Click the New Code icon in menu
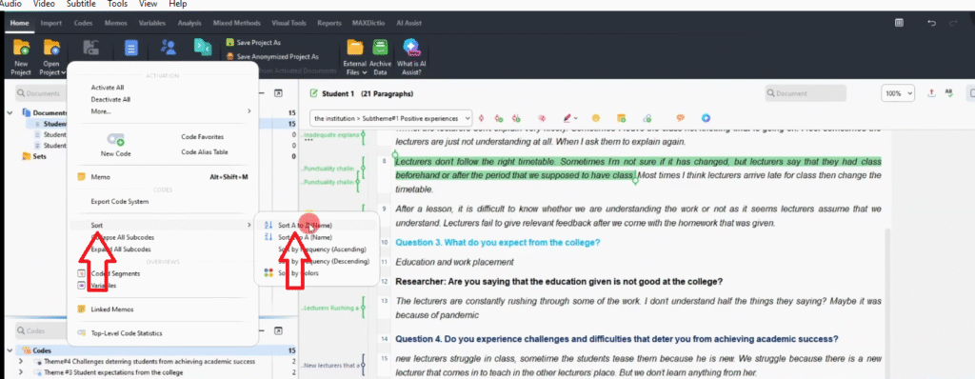 tap(115, 139)
